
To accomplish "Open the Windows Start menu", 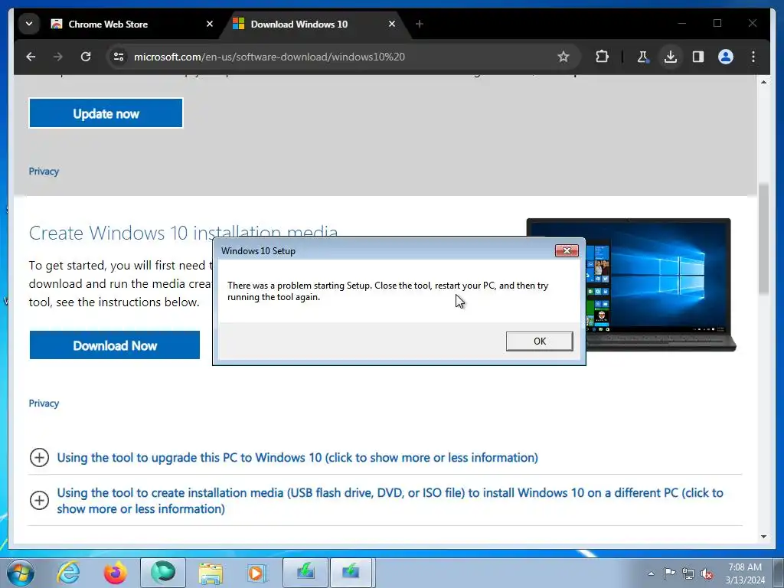I will pyautogui.click(x=20, y=573).
